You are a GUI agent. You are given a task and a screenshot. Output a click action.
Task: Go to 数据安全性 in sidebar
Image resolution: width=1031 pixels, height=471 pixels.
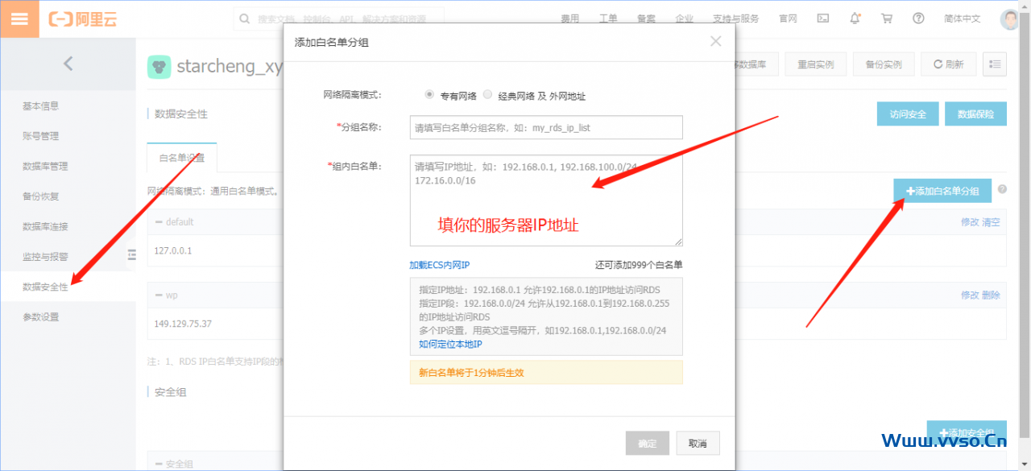coord(45,287)
